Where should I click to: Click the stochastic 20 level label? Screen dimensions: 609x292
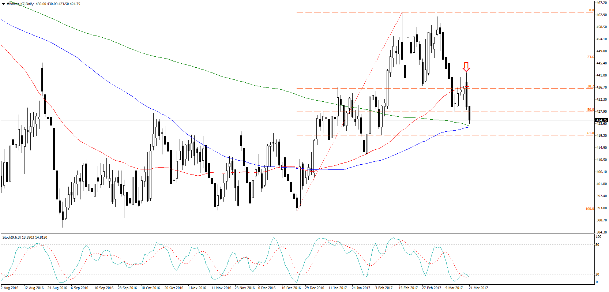click(597, 274)
